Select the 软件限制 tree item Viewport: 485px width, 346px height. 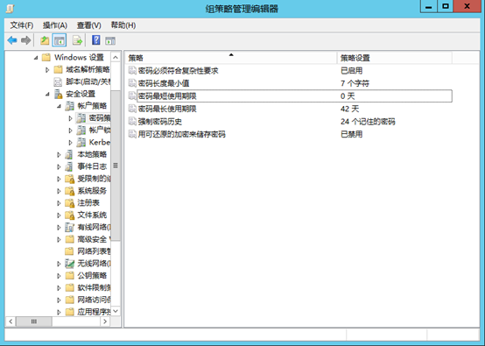click(x=94, y=288)
